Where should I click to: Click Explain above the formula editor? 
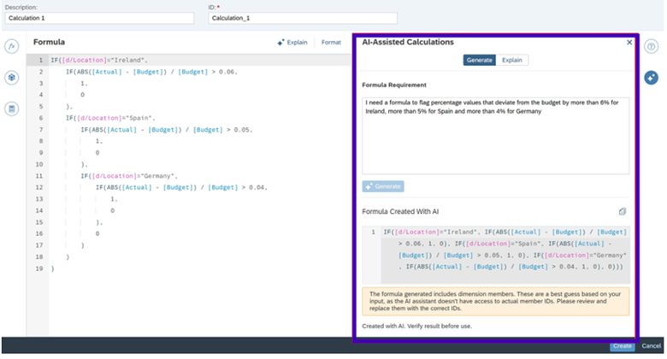point(292,42)
